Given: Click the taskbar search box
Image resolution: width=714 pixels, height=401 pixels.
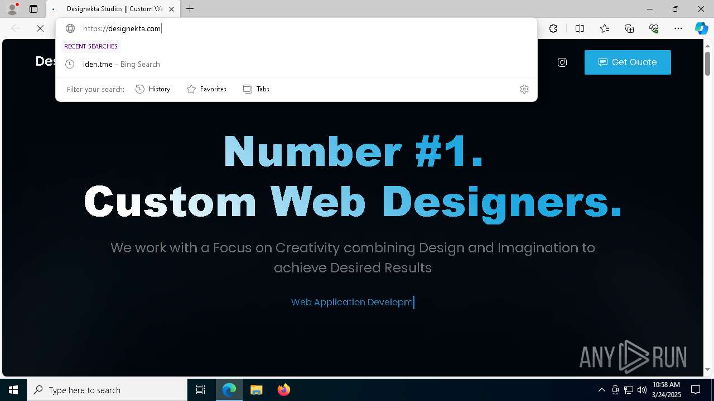Looking at the screenshot, I should pyautogui.click(x=107, y=390).
